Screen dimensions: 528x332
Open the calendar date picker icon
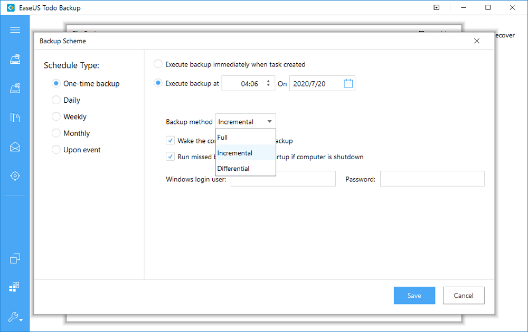(x=348, y=83)
